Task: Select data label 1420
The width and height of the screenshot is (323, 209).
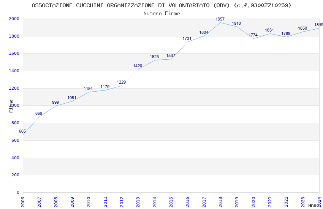Action: pyautogui.click(x=138, y=66)
